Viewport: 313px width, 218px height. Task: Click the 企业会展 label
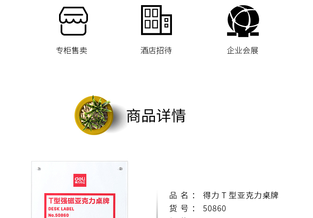pyautogui.click(x=242, y=51)
